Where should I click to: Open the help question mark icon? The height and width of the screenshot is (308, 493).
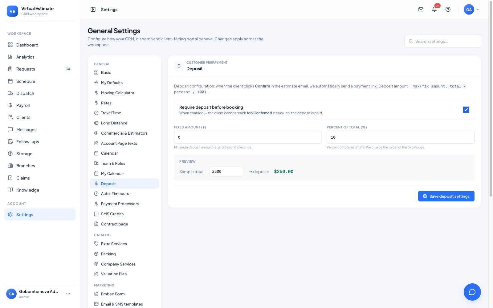point(448,10)
